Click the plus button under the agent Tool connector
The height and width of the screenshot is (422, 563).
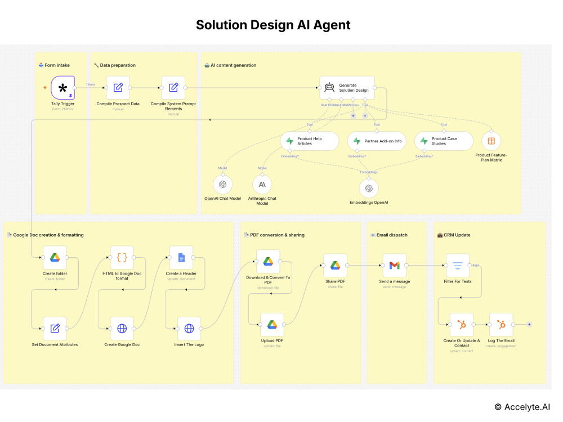[x=365, y=116]
